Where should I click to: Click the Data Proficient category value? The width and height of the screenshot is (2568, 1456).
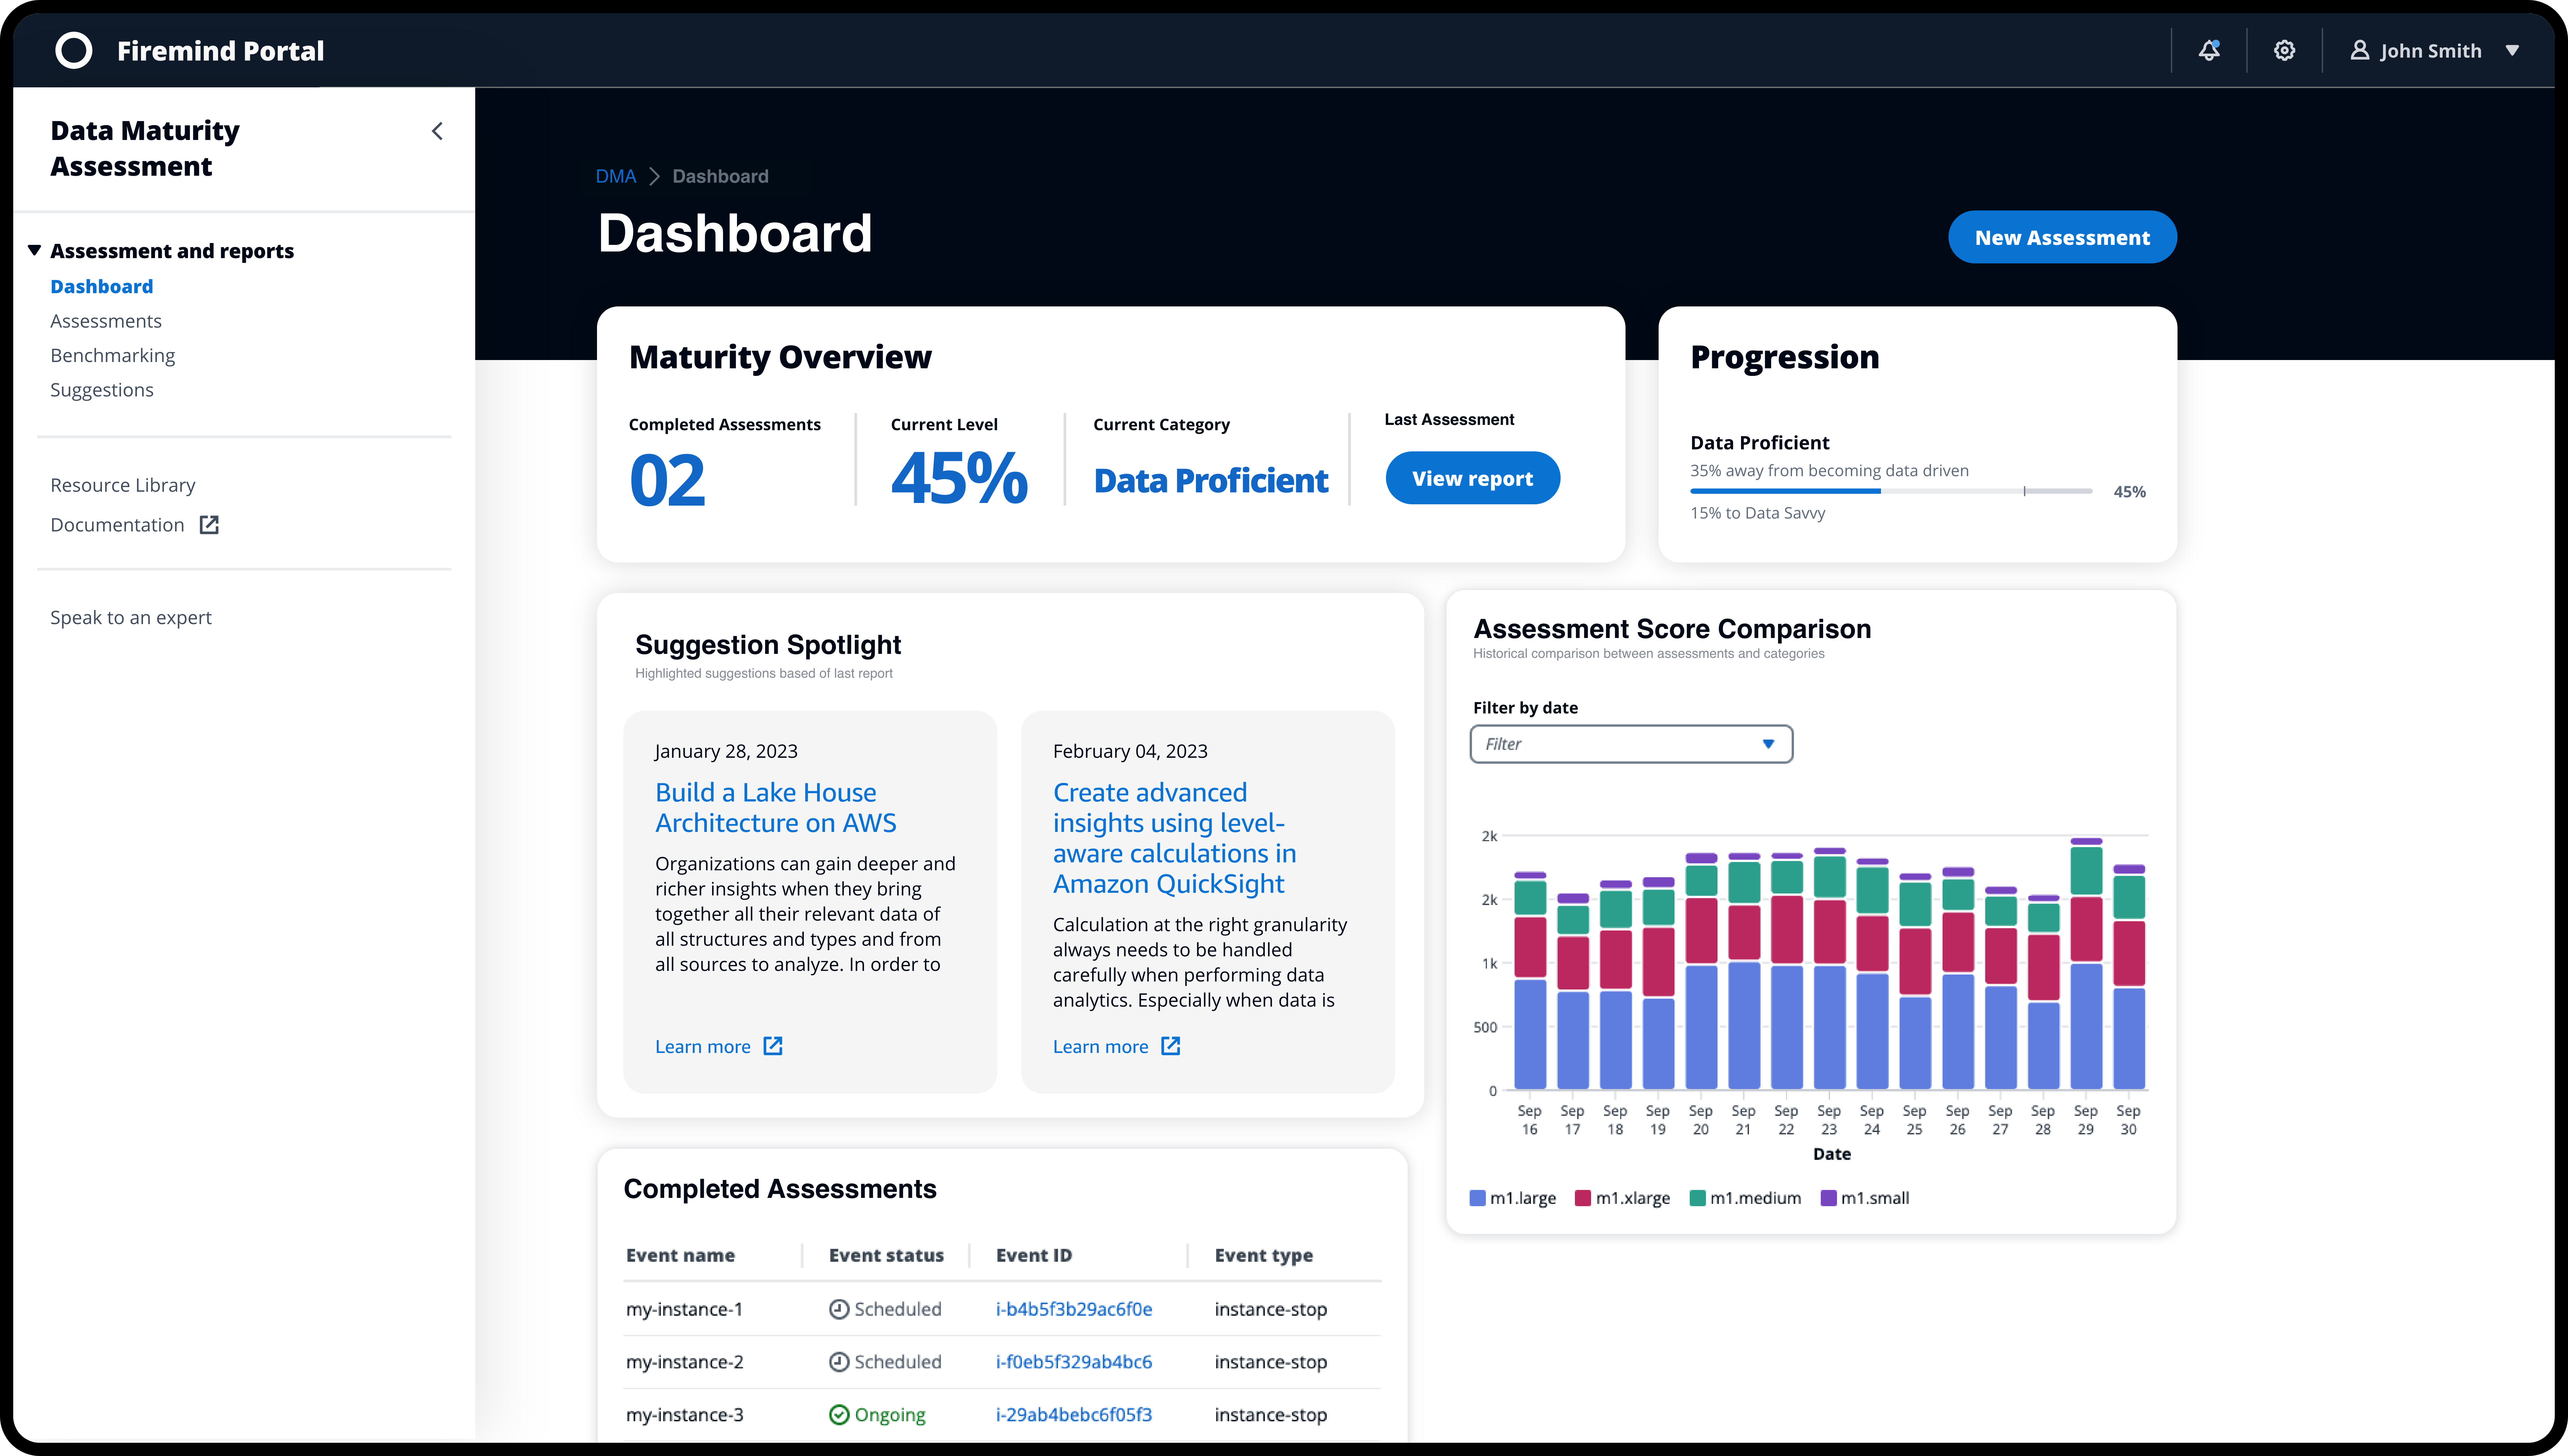tap(1211, 481)
